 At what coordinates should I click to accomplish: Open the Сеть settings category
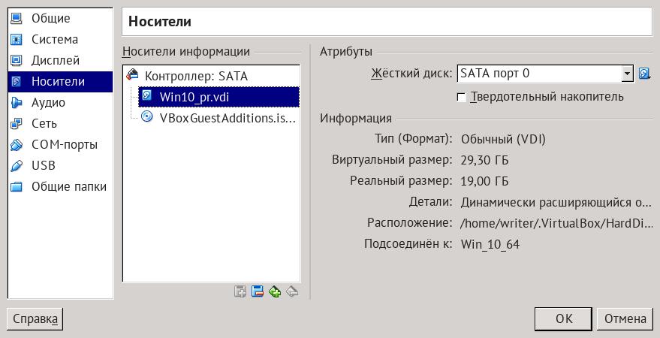60,124
